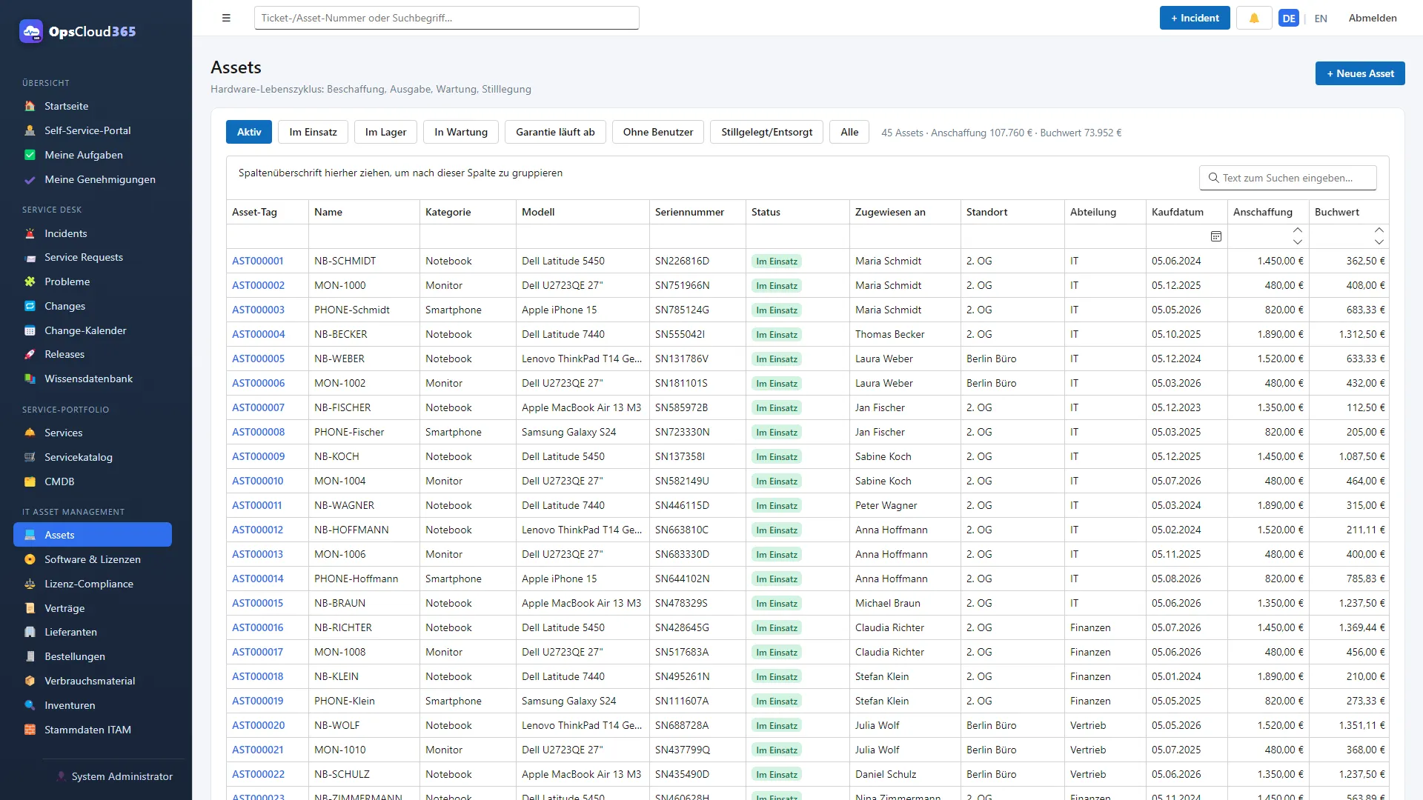Open System Administrator profile
Viewport: 1423px width, 800px height.
[115, 776]
